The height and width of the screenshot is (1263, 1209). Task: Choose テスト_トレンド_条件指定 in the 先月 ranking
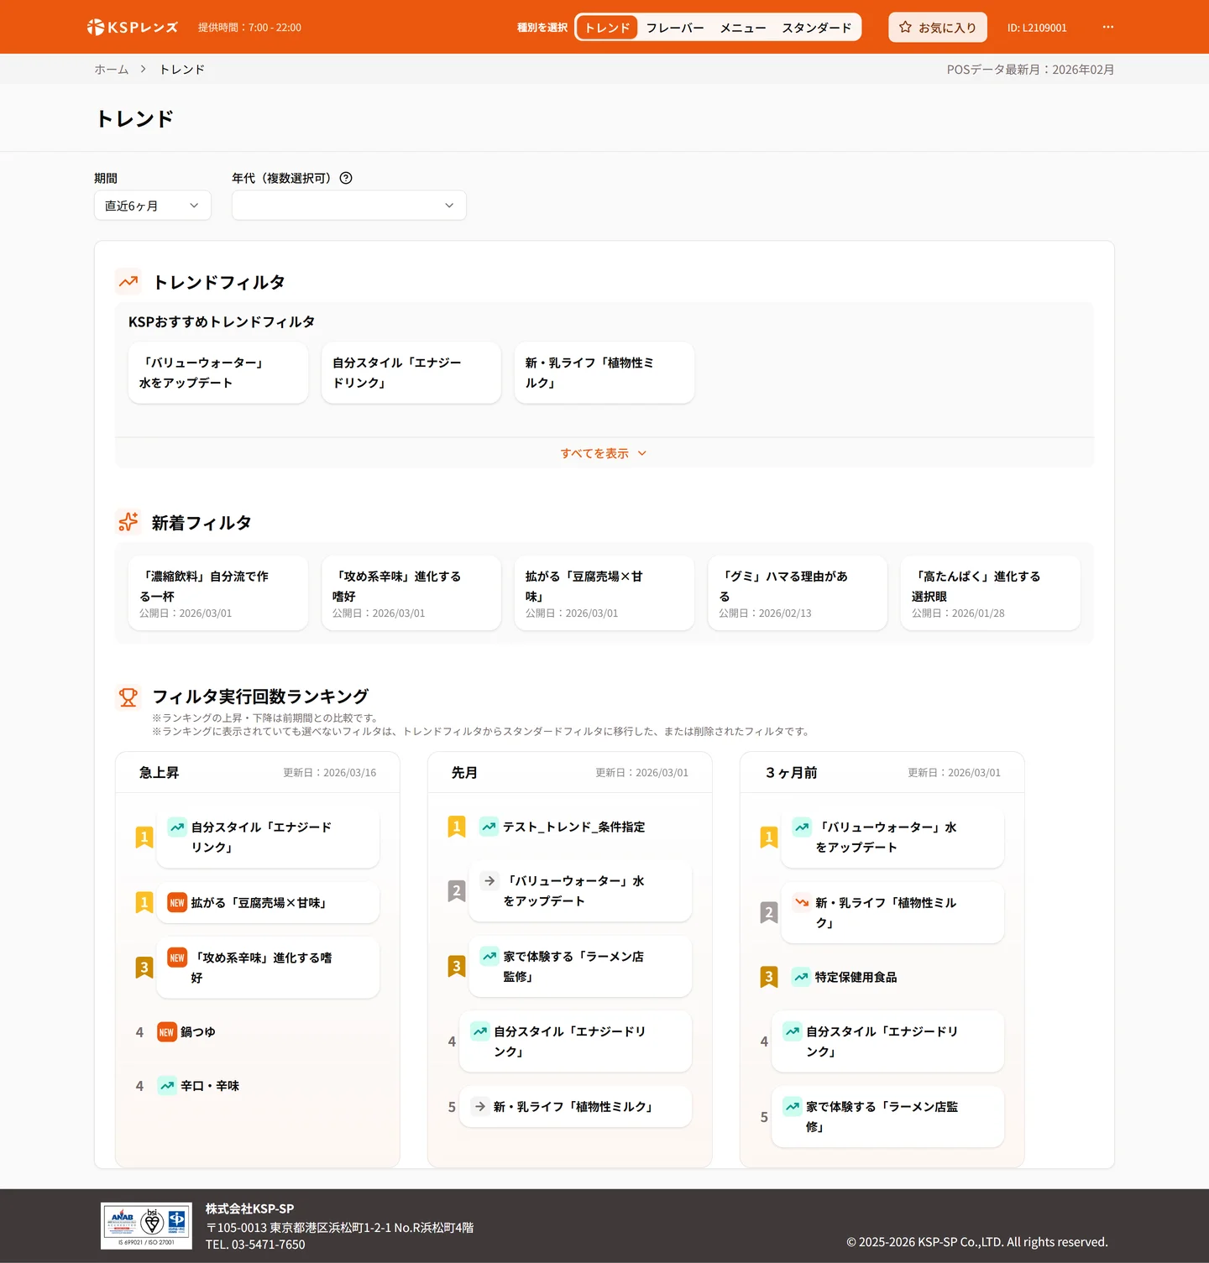click(573, 827)
